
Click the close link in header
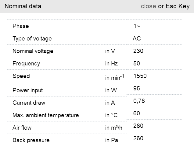click(148, 6)
